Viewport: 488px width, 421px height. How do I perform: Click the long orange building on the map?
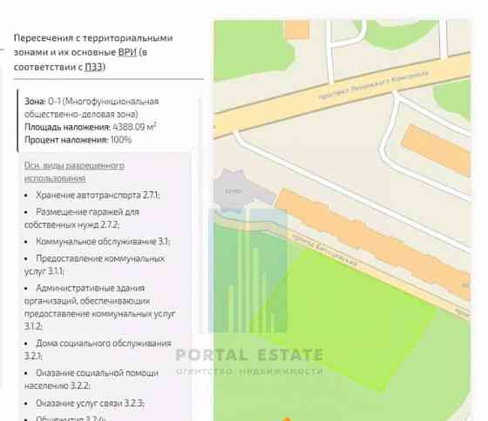click(x=374, y=243)
